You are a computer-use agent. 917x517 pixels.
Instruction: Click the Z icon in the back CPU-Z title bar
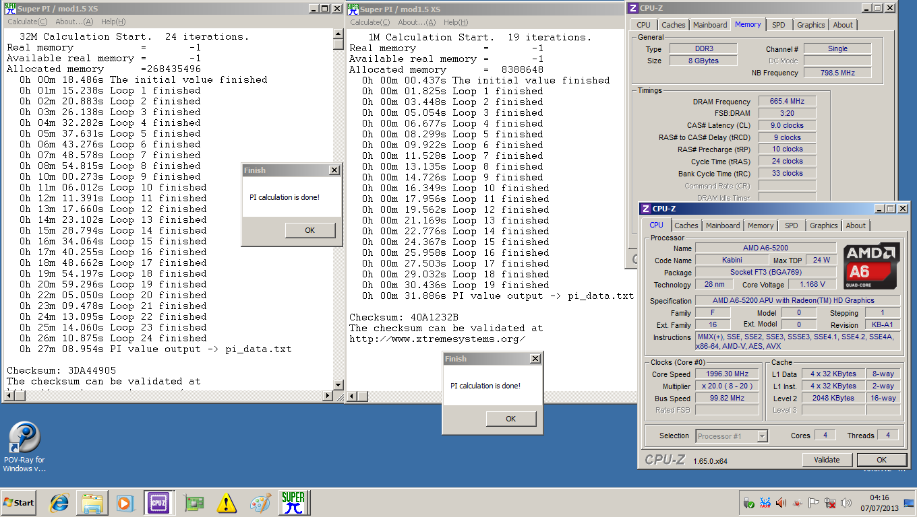coord(632,8)
